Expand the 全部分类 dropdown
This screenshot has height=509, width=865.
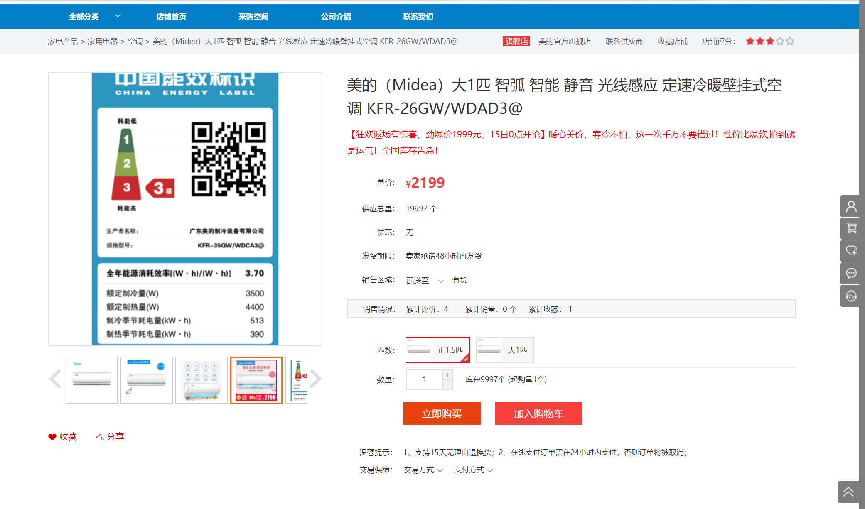click(95, 17)
